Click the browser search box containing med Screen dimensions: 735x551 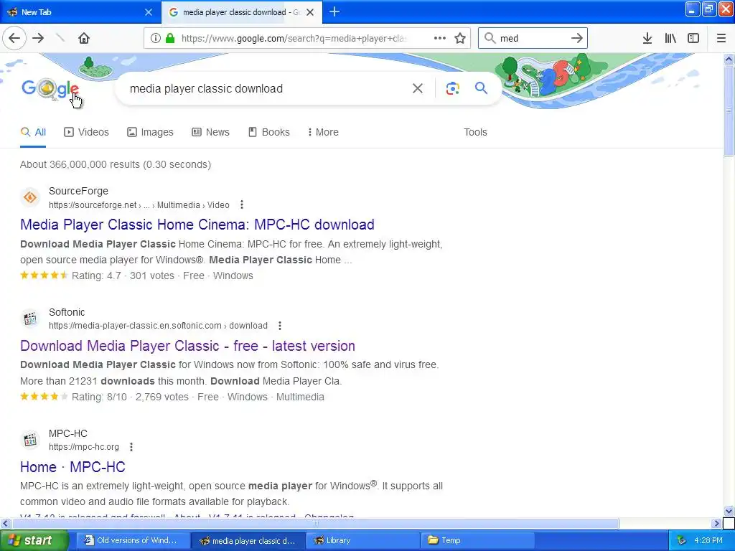532,39
